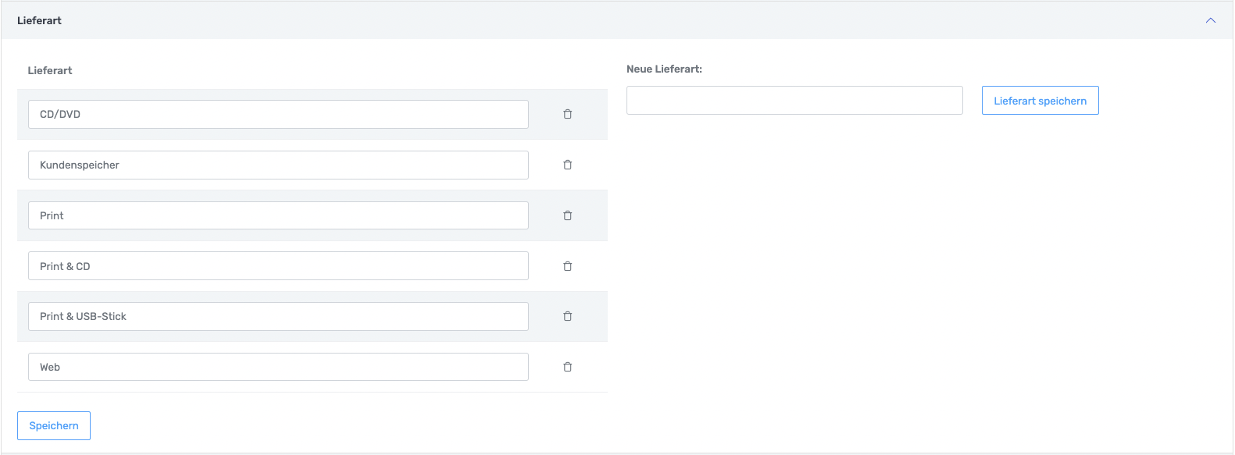
Task: Focus the Print & USB-Stick field
Action: (278, 316)
